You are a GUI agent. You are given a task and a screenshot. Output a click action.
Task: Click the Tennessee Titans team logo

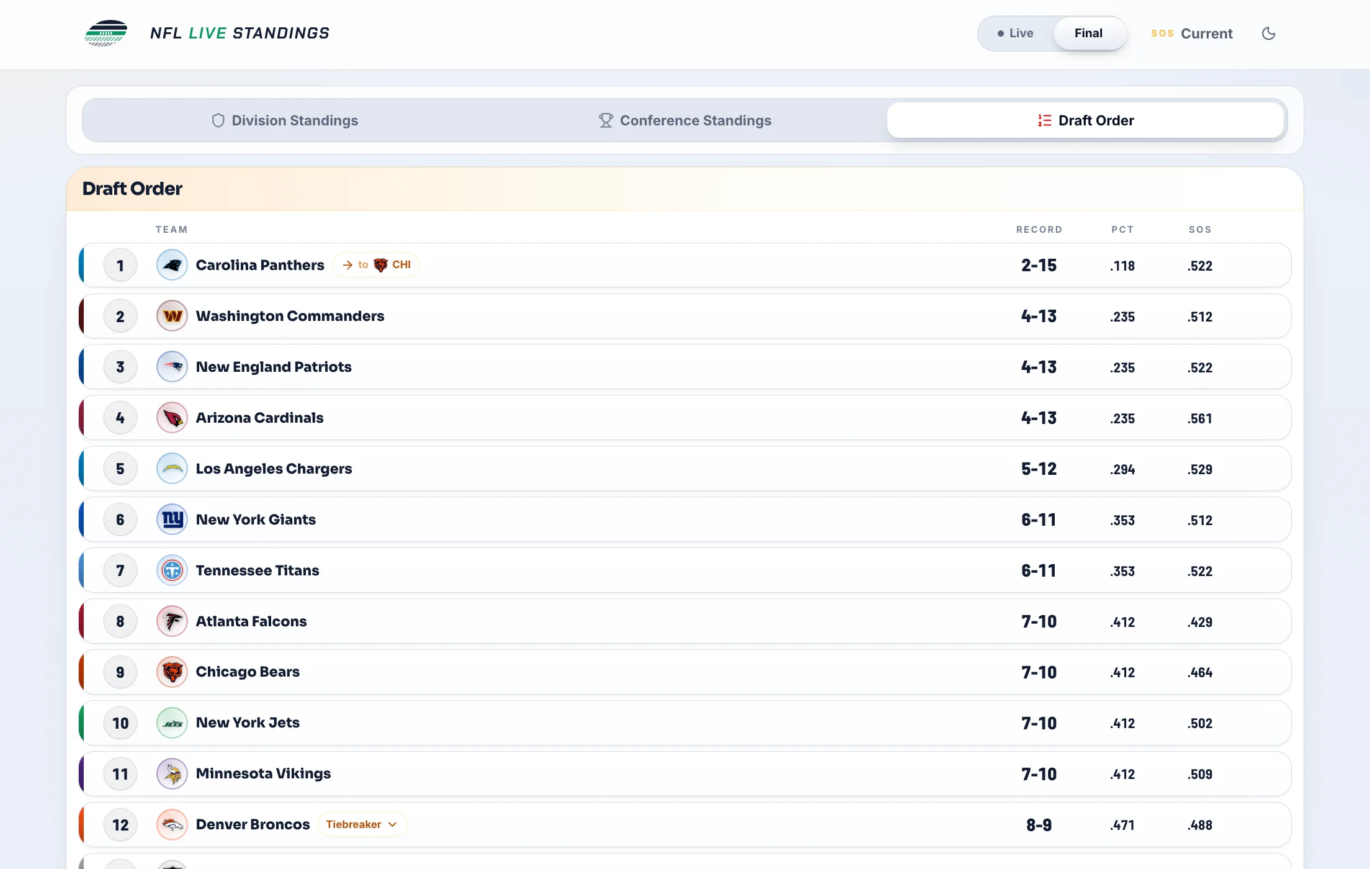(x=172, y=570)
